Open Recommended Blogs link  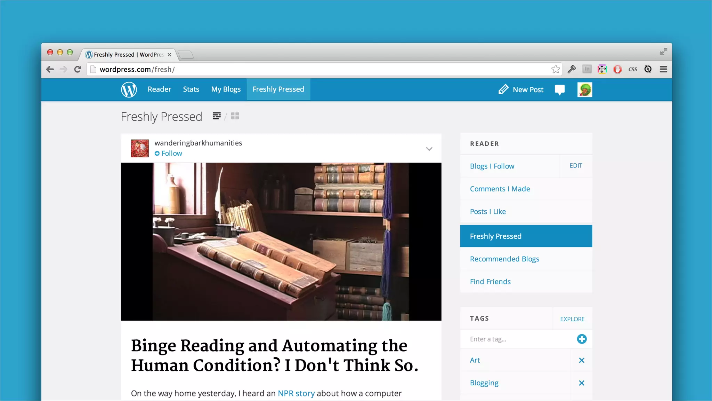coord(504,259)
